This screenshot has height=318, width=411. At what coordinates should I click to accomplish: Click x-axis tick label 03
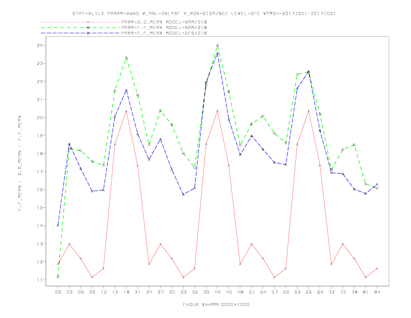click(69, 292)
